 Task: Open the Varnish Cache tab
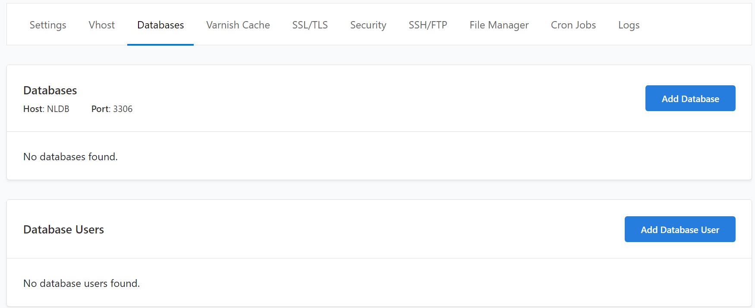click(237, 25)
